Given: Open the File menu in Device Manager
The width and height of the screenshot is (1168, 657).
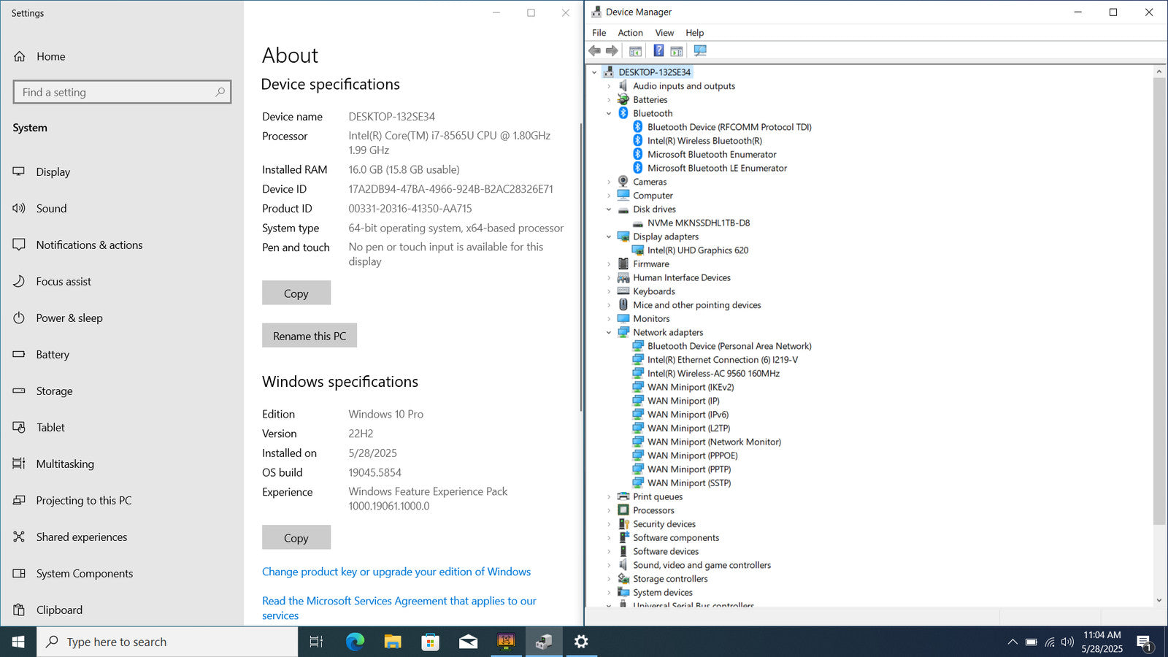Looking at the screenshot, I should [599, 33].
